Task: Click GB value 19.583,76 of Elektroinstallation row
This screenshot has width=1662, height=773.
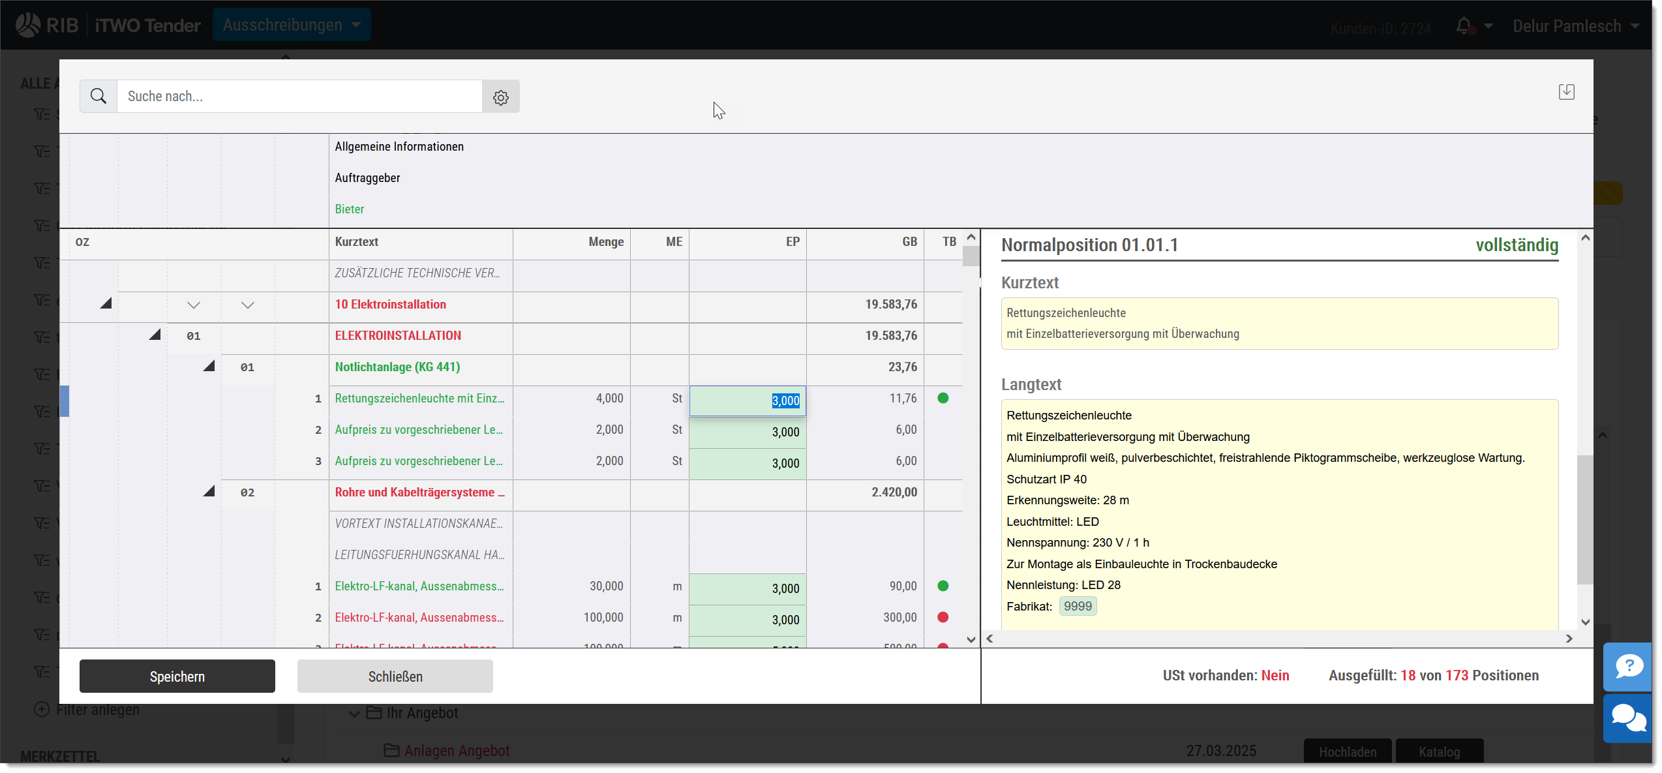Action: pyautogui.click(x=891, y=304)
